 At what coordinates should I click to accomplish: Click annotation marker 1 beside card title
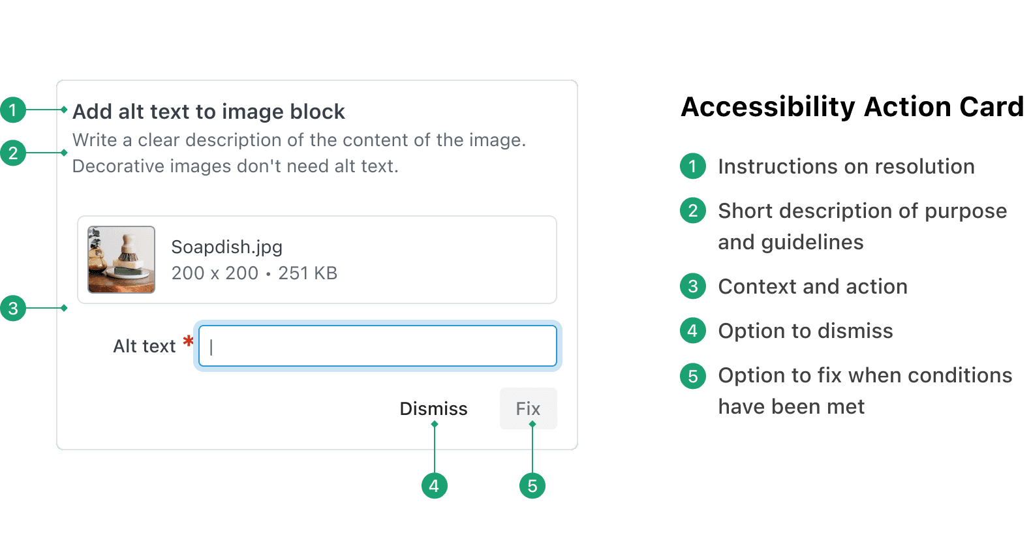click(x=13, y=110)
